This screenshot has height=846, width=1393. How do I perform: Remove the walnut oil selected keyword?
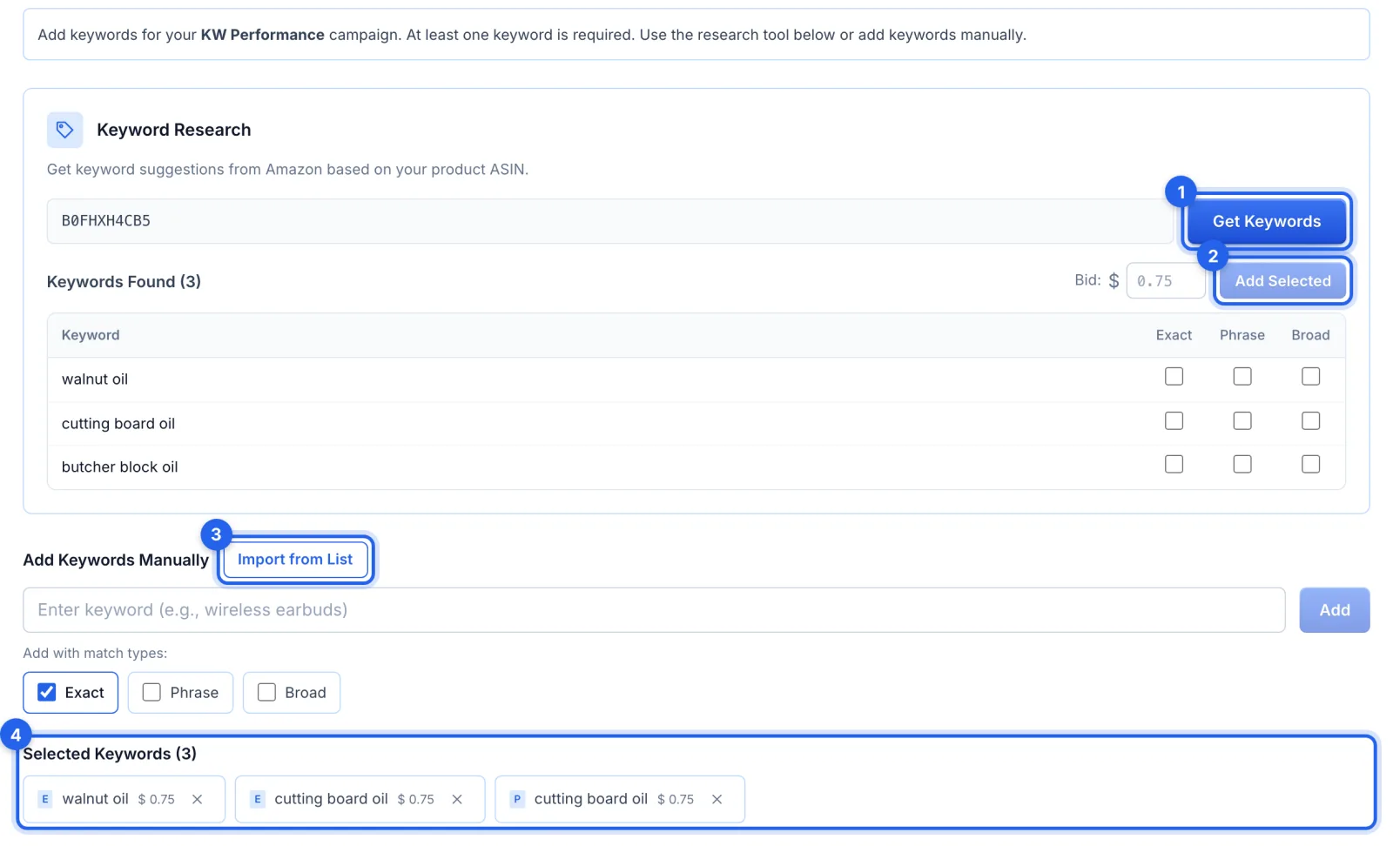pos(198,799)
